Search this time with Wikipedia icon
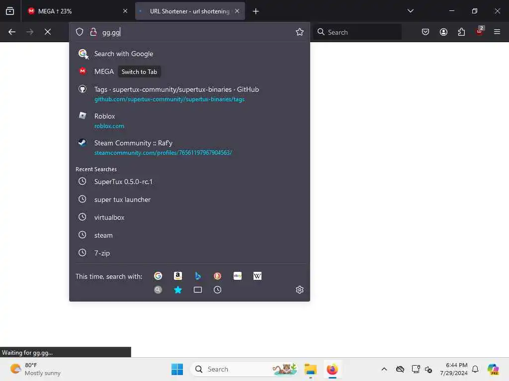 257,276
